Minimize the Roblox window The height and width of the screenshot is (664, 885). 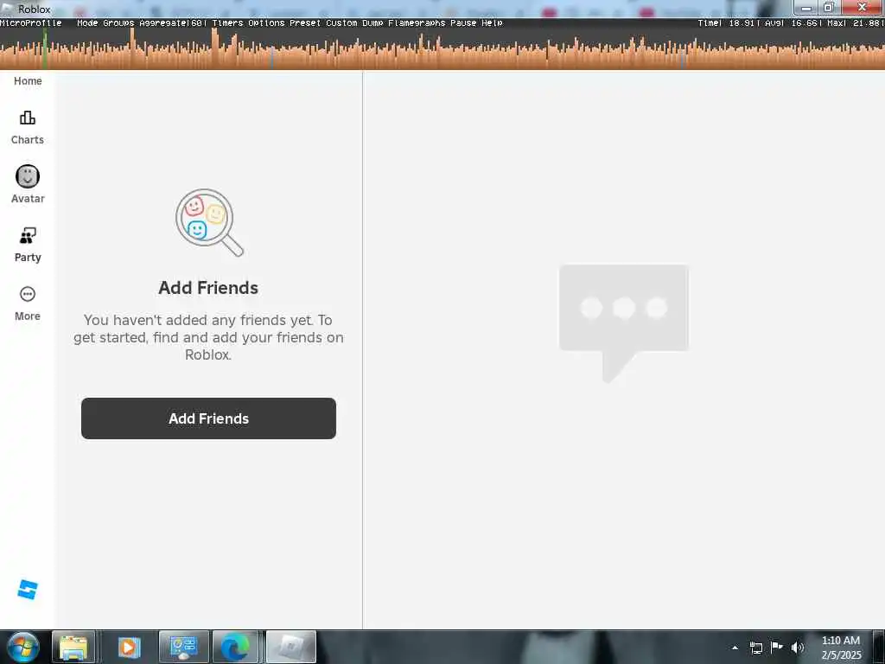click(x=806, y=8)
